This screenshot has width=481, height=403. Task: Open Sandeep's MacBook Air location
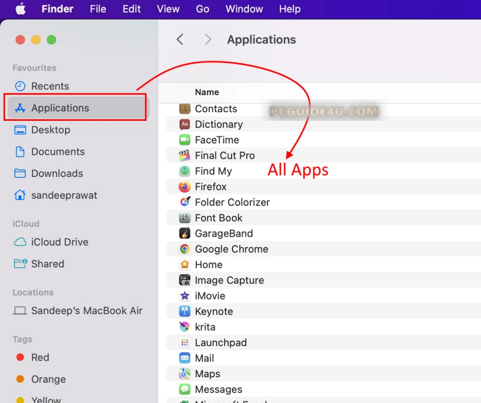[x=87, y=311]
